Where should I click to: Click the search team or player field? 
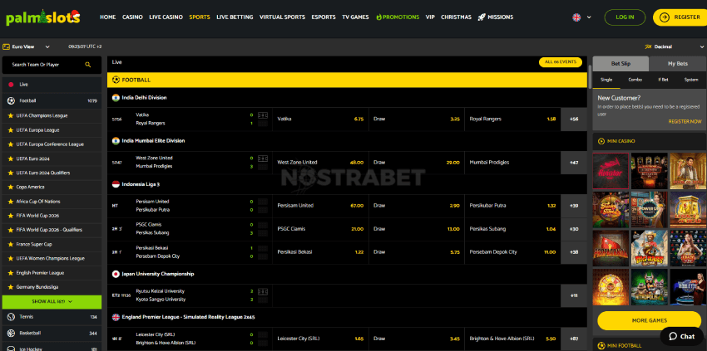tap(52, 65)
